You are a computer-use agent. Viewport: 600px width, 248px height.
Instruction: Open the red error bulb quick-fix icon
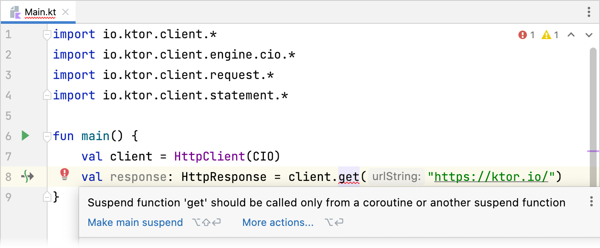[x=64, y=176]
